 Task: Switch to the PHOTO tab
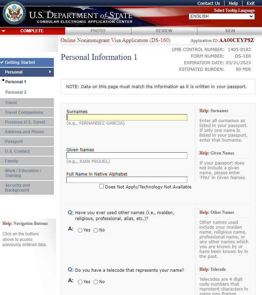pos(98,31)
